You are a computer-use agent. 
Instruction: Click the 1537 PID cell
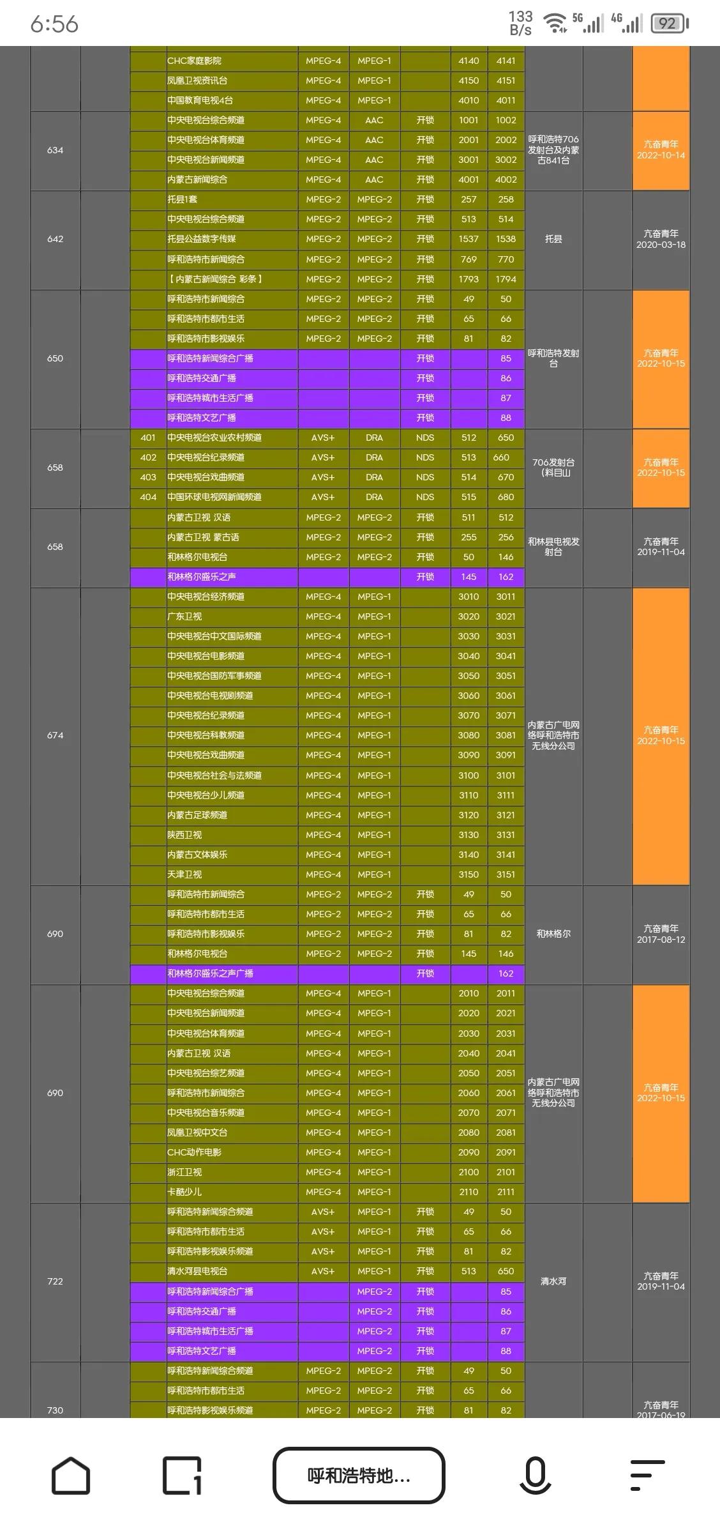pos(469,240)
